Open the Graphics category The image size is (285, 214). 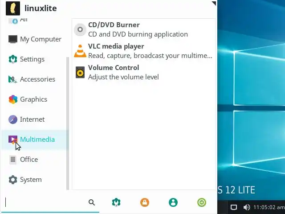34,99
